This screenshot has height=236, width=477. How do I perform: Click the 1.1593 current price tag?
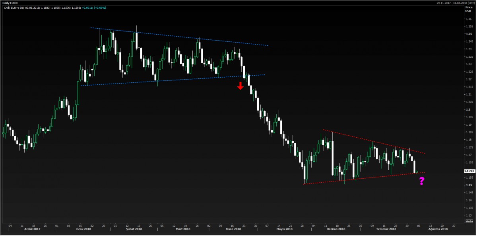click(469, 171)
